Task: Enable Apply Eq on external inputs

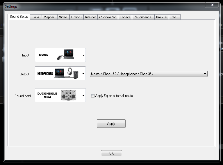Action: pos(92,96)
